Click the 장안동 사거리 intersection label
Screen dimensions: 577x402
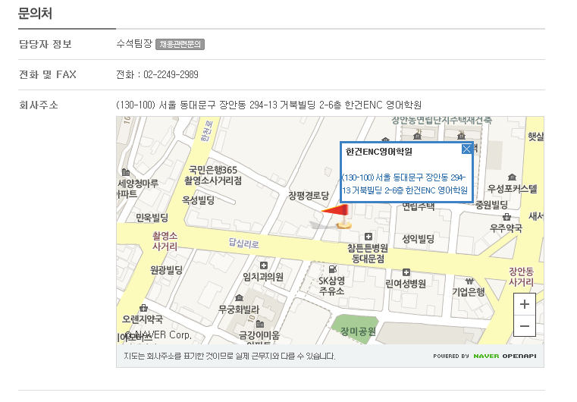(521, 277)
